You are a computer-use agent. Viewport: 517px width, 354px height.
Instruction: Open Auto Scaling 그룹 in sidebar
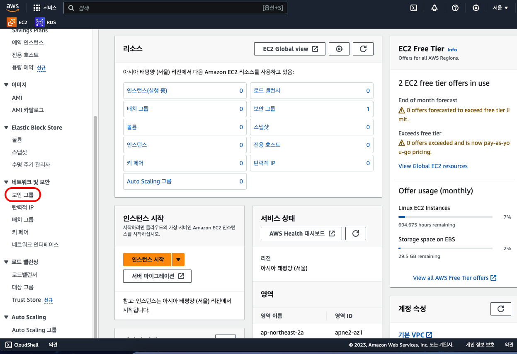34,330
